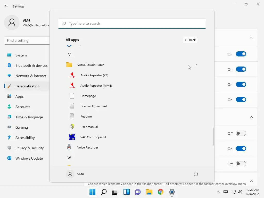Open Audio Repeater (KS) app icon
This screenshot has width=264, height=198.
[72, 75]
